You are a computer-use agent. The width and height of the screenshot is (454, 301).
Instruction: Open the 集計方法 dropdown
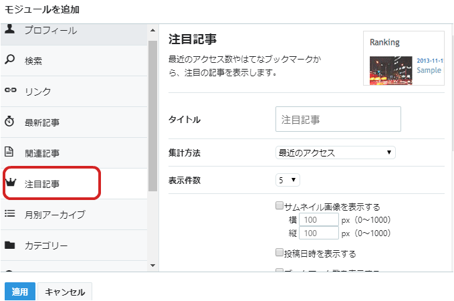click(335, 153)
